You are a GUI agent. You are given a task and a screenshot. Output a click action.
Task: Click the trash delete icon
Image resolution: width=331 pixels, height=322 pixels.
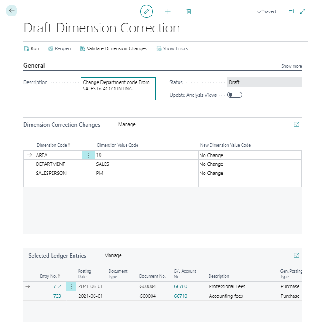point(189,11)
